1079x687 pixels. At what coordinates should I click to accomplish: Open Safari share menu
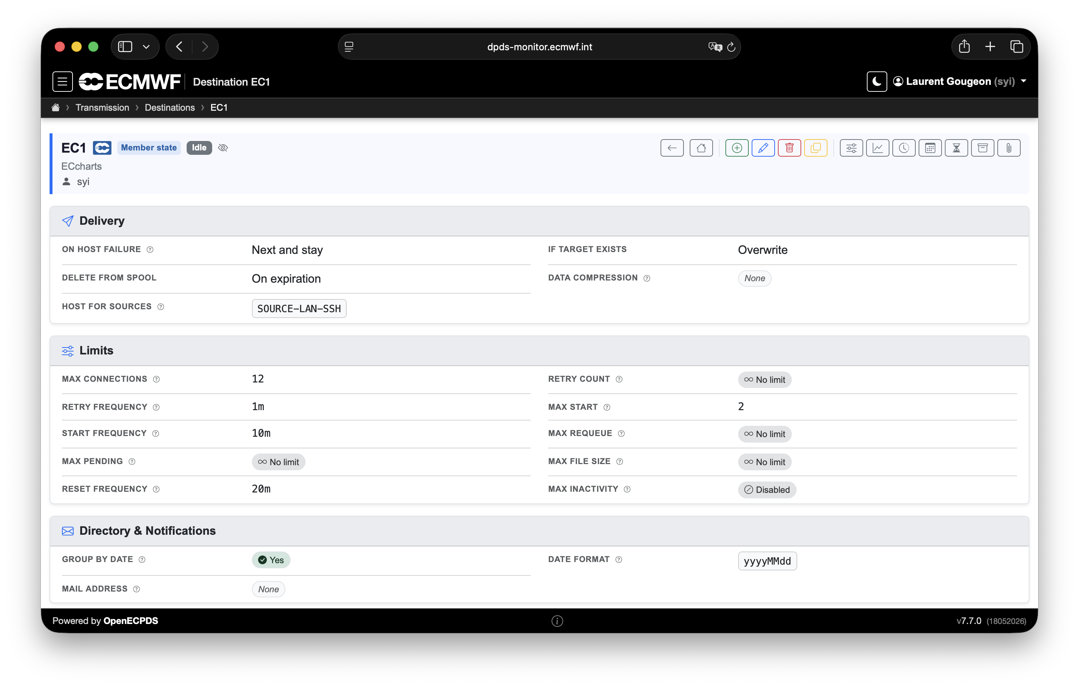[964, 47]
